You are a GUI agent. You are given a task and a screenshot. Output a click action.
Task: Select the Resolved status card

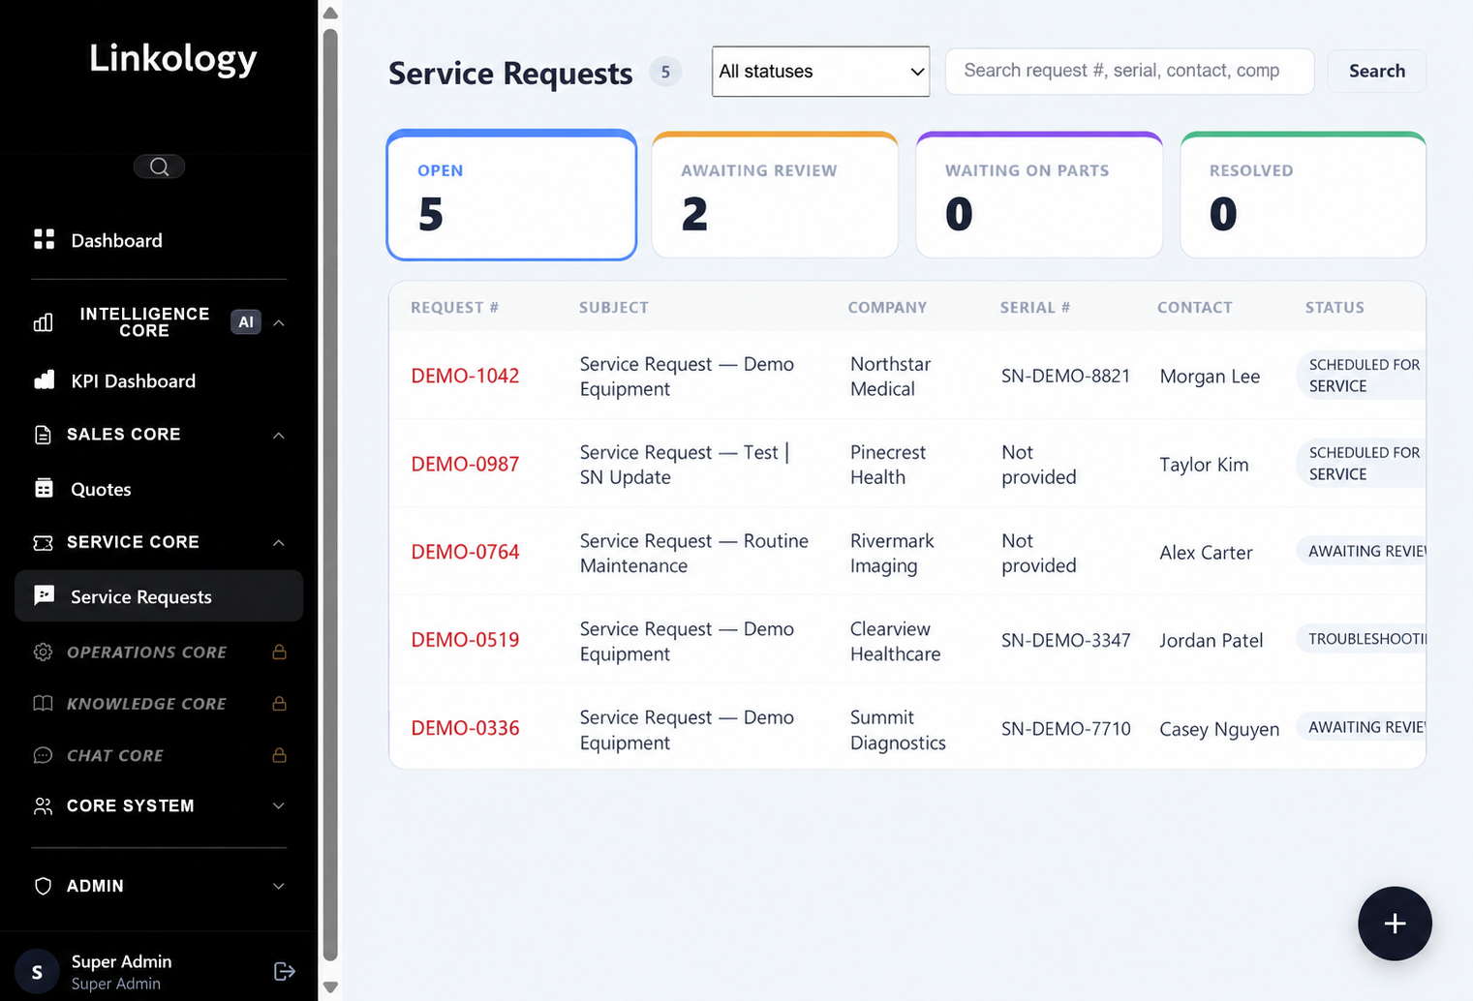(x=1303, y=195)
